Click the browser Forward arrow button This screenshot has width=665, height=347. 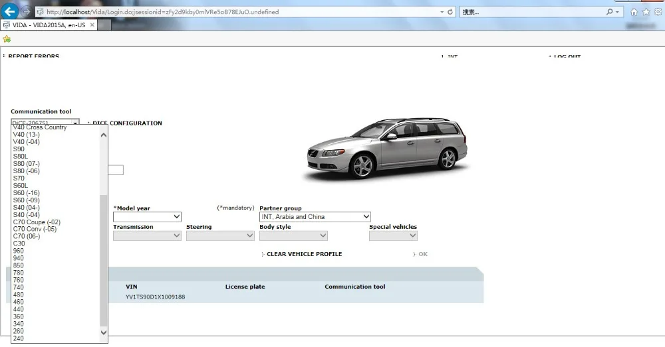[x=26, y=12]
